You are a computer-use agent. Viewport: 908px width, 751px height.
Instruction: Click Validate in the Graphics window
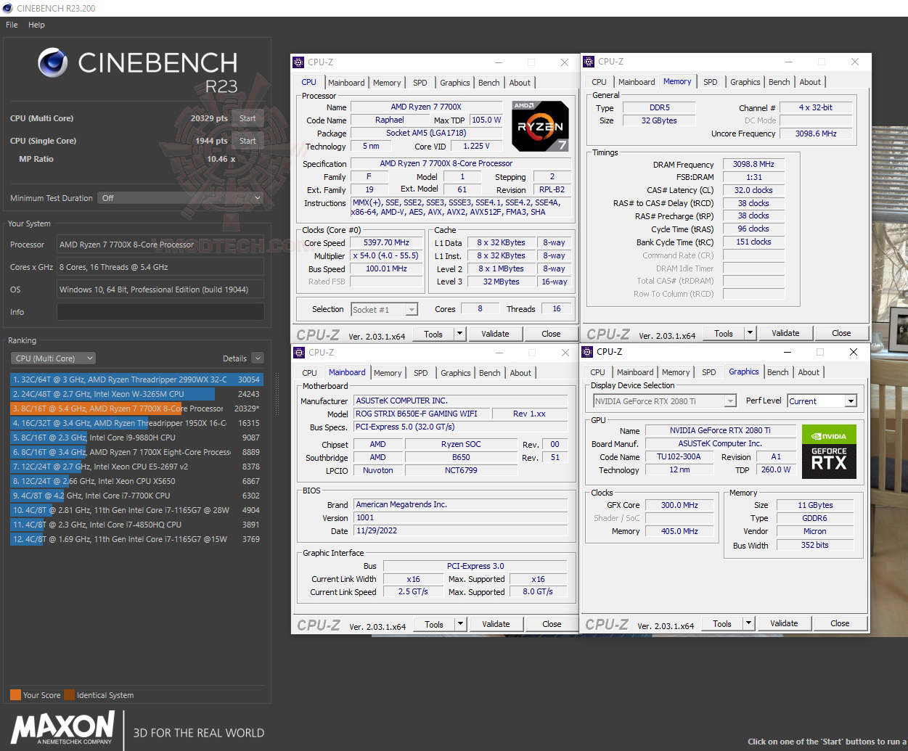(784, 623)
